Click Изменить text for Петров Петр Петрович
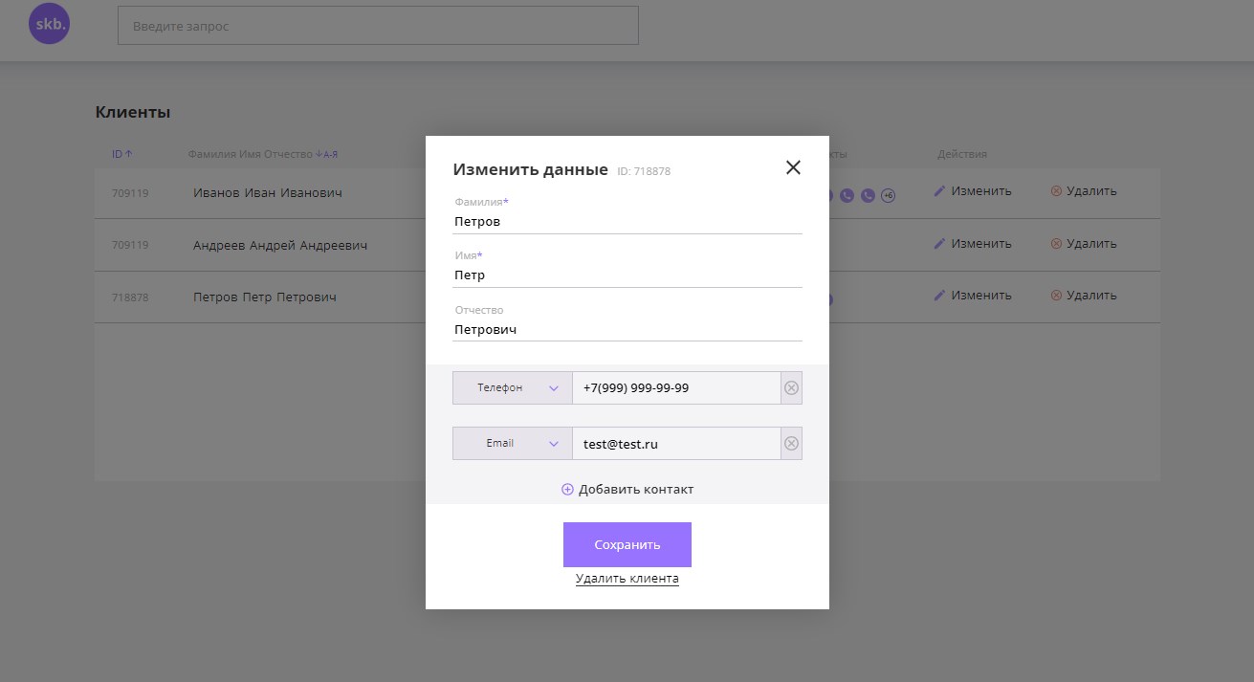The width and height of the screenshot is (1254, 682). pos(981,295)
